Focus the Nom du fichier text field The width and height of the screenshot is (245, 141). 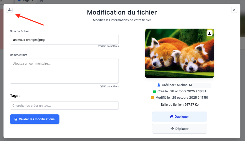64,40
